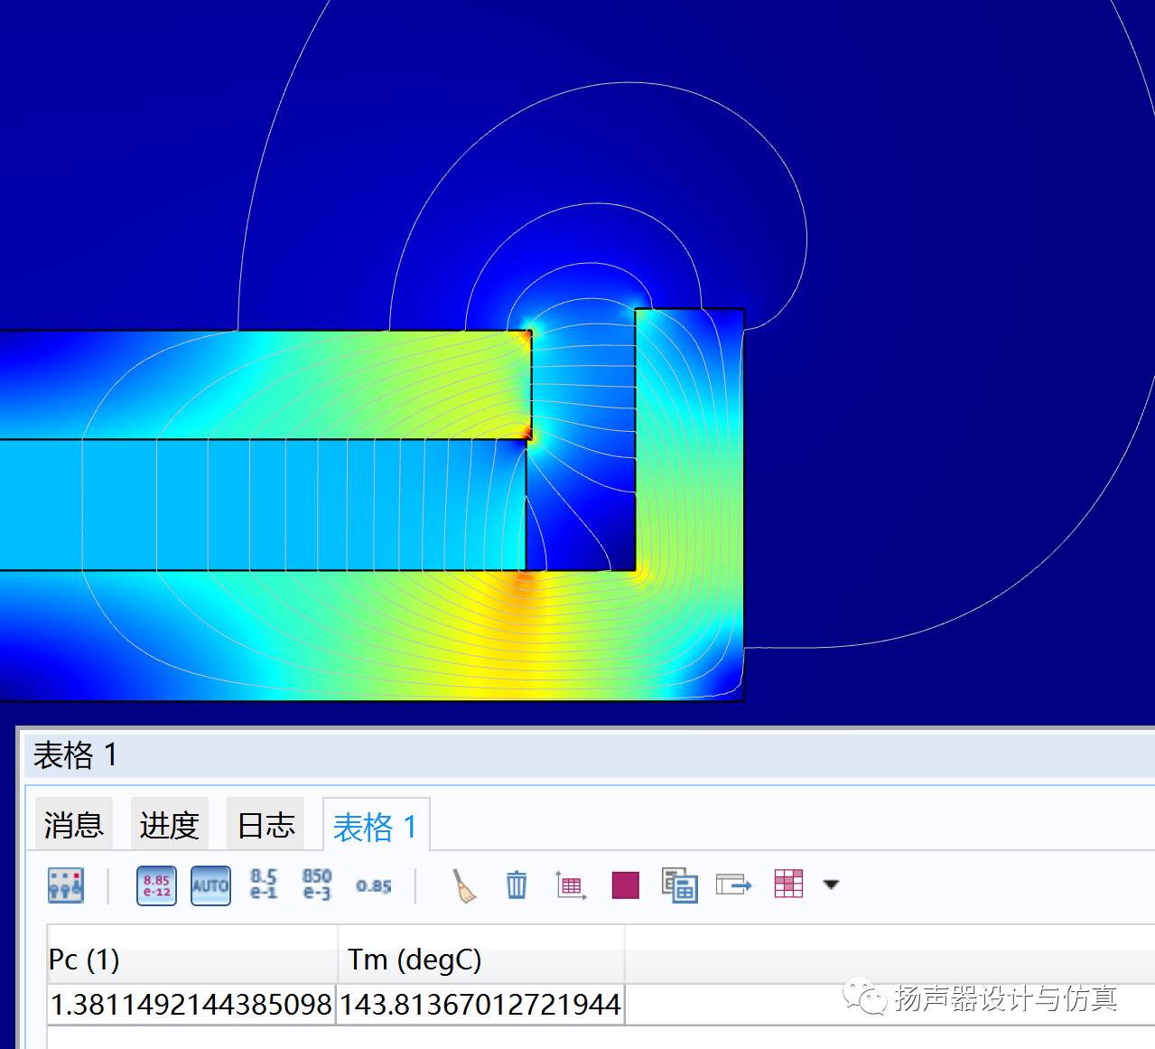Select decimal notation (0.85)
The image size is (1155, 1049).
[373, 885]
